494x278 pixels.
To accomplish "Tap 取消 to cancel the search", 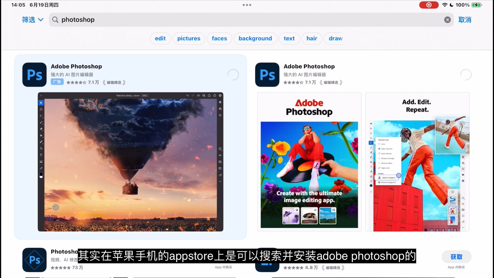I will (465, 20).
